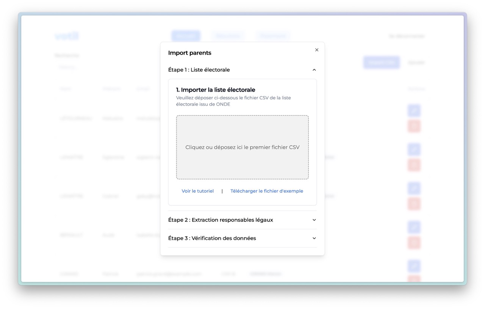Open the Voir le tutoriel link
The height and width of the screenshot is (309, 485).
pos(197,191)
